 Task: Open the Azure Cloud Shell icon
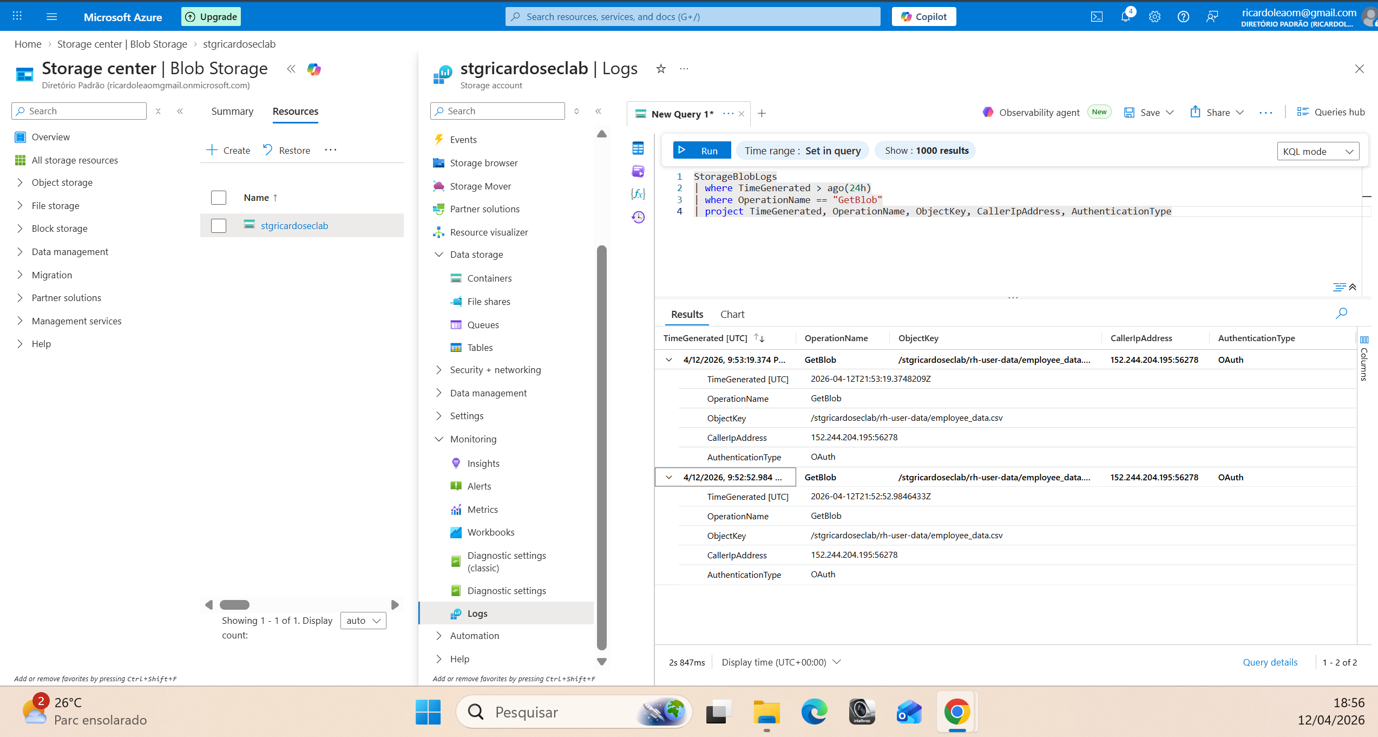(x=1097, y=17)
